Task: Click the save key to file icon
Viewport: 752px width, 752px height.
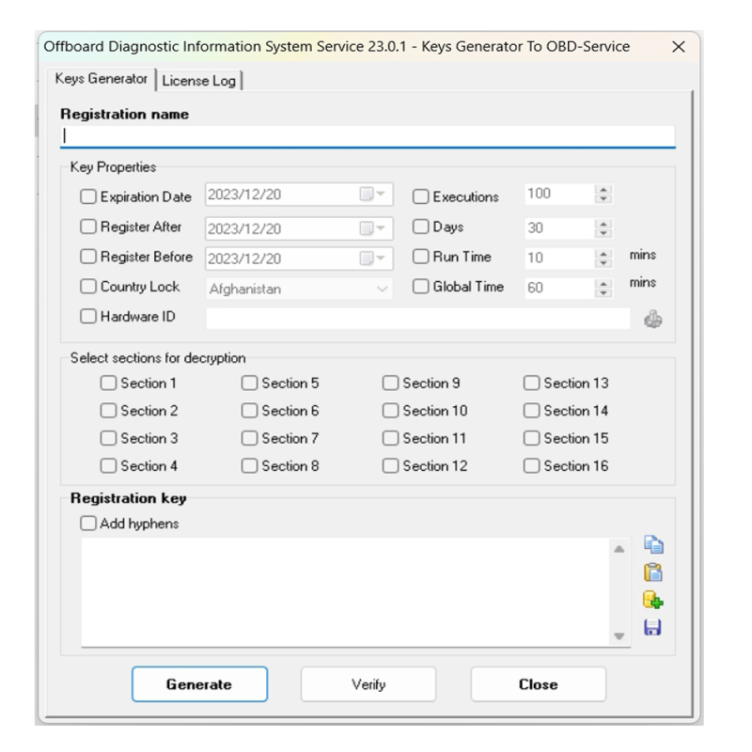Action: click(x=655, y=621)
